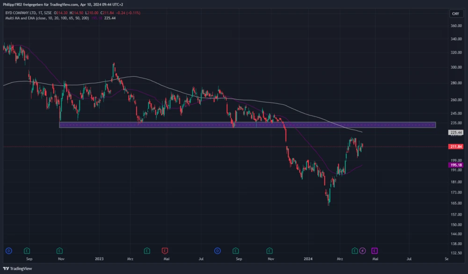468x274 pixels.
Task: Click the 2023 label on time axis
Action: [99, 258]
